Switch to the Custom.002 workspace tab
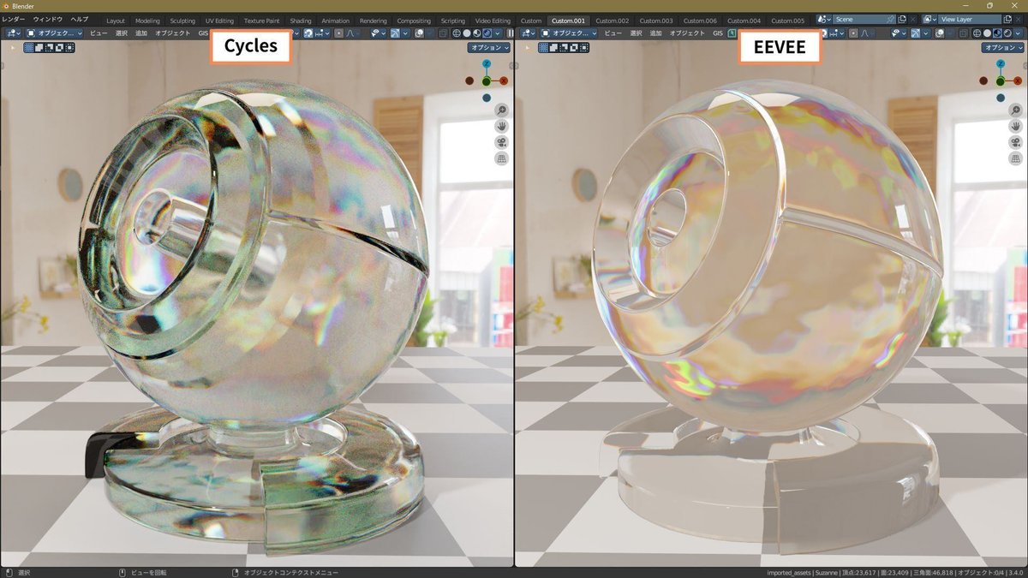 coord(612,21)
